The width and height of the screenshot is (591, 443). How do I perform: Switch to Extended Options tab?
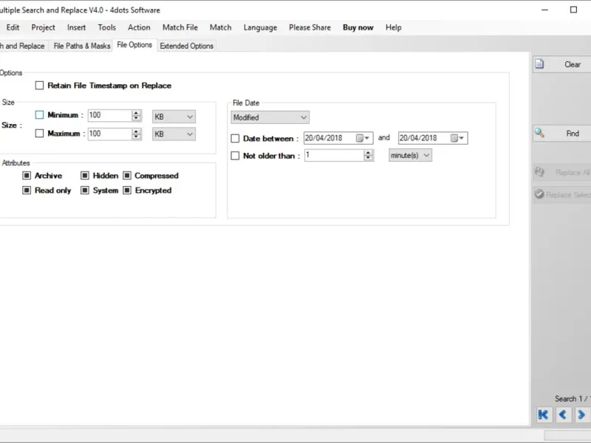[187, 46]
